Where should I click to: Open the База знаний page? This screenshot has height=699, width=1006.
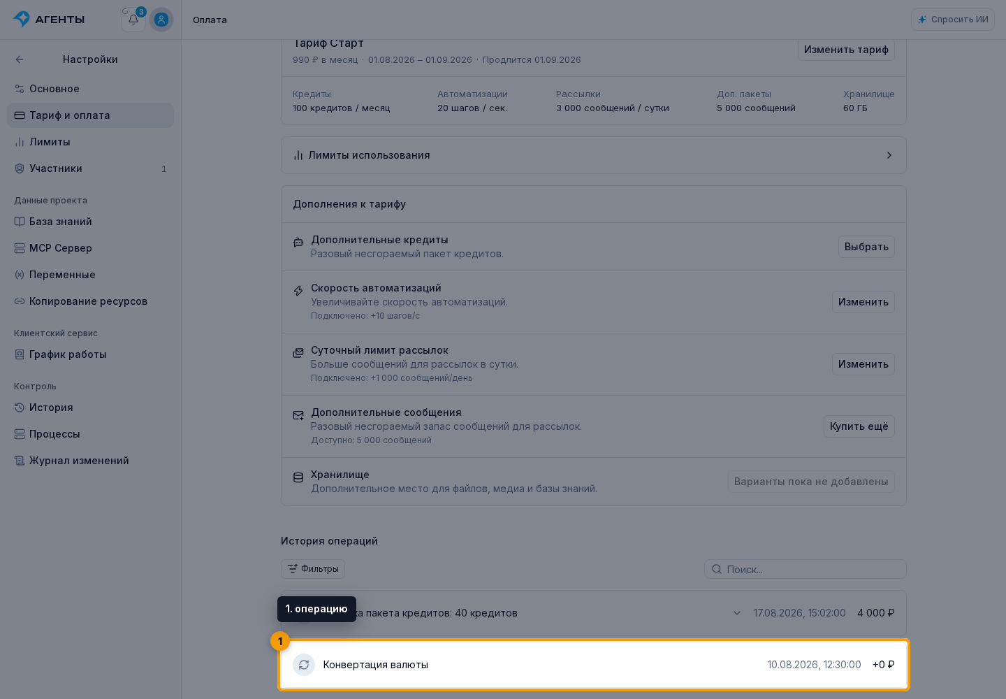[x=91, y=222]
